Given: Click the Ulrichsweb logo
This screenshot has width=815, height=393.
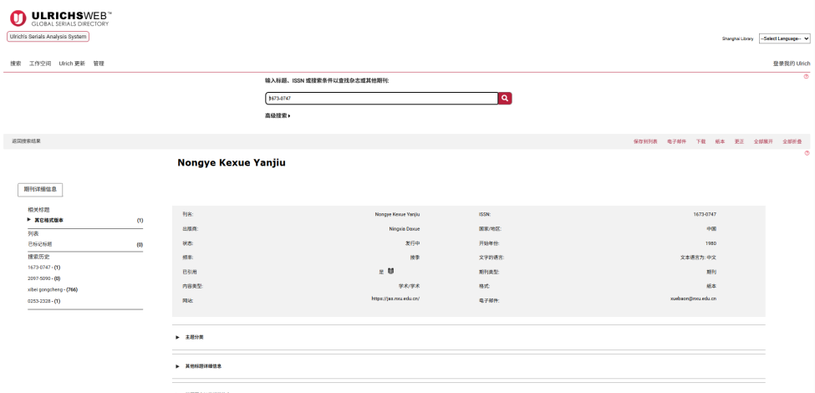Looking at the screenshot, I should 60,18.
